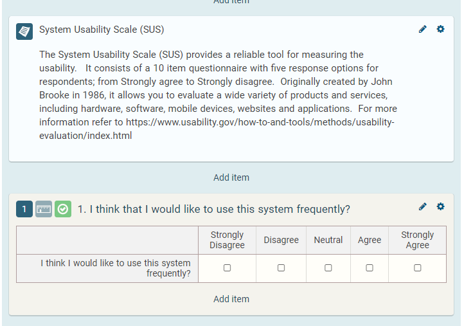Click the text block icon beside System Usability Scale

[x=24, y=31]
